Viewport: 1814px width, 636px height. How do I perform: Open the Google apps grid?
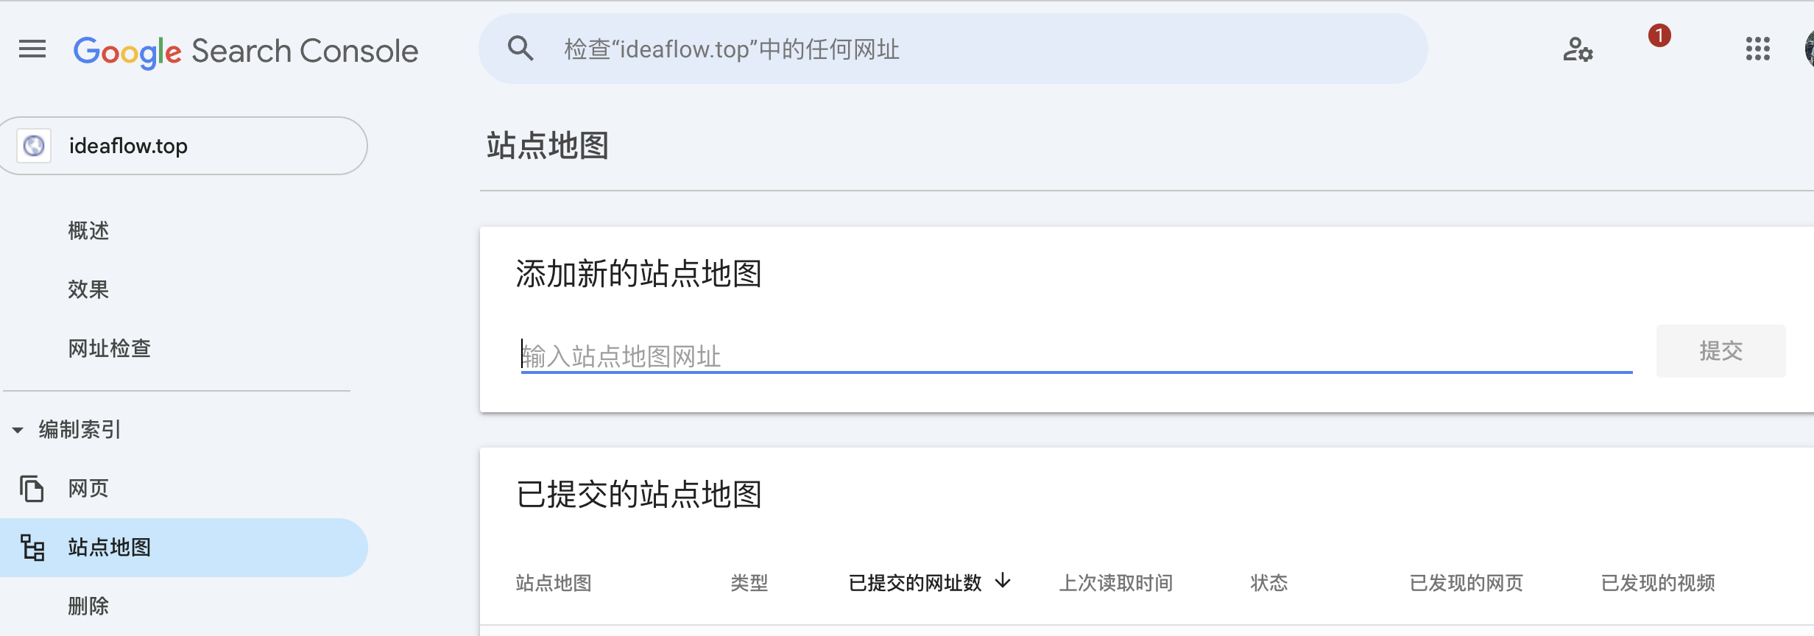1757,49
